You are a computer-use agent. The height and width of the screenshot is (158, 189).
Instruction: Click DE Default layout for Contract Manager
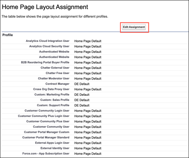coord(82,84)
